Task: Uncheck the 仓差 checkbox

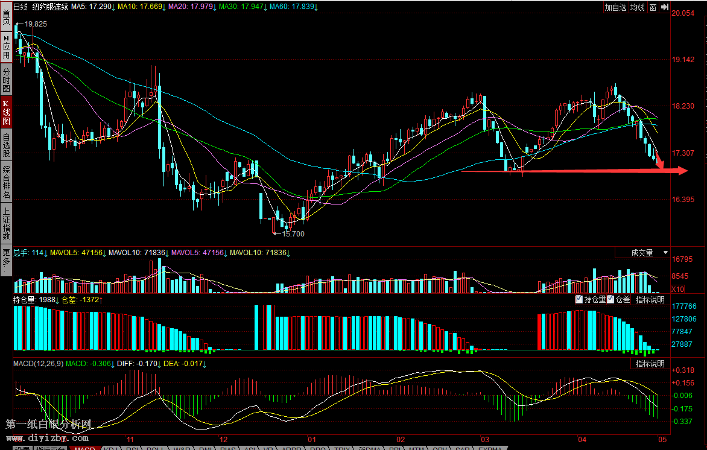Action: click(x=610, y=299)
